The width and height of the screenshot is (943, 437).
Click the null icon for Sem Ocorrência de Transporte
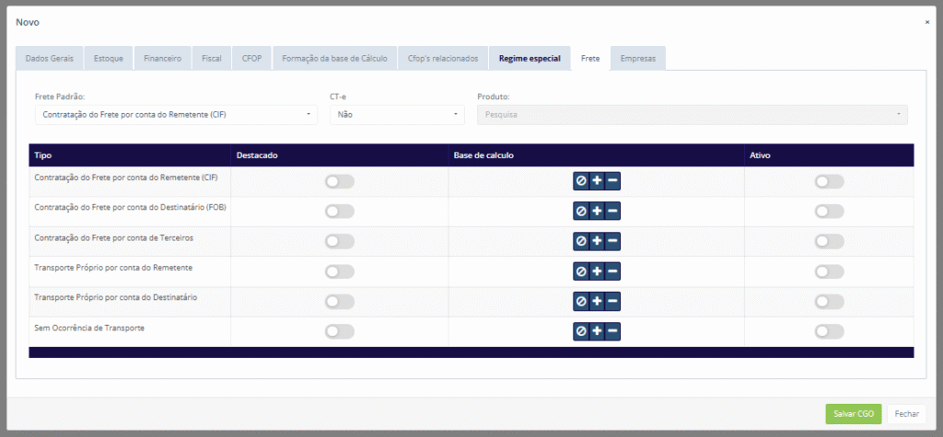pos(581,331)
